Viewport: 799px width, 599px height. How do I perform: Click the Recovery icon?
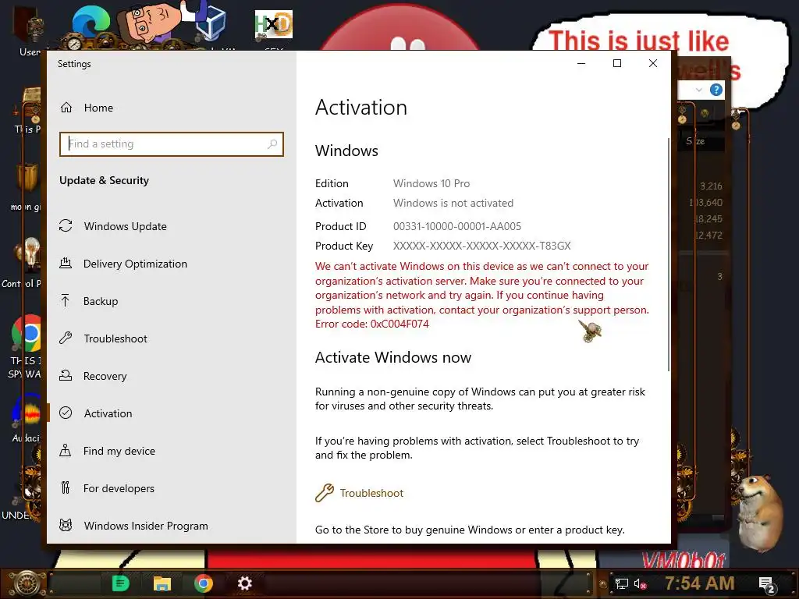pyautogui.click(x=66, y=375)
